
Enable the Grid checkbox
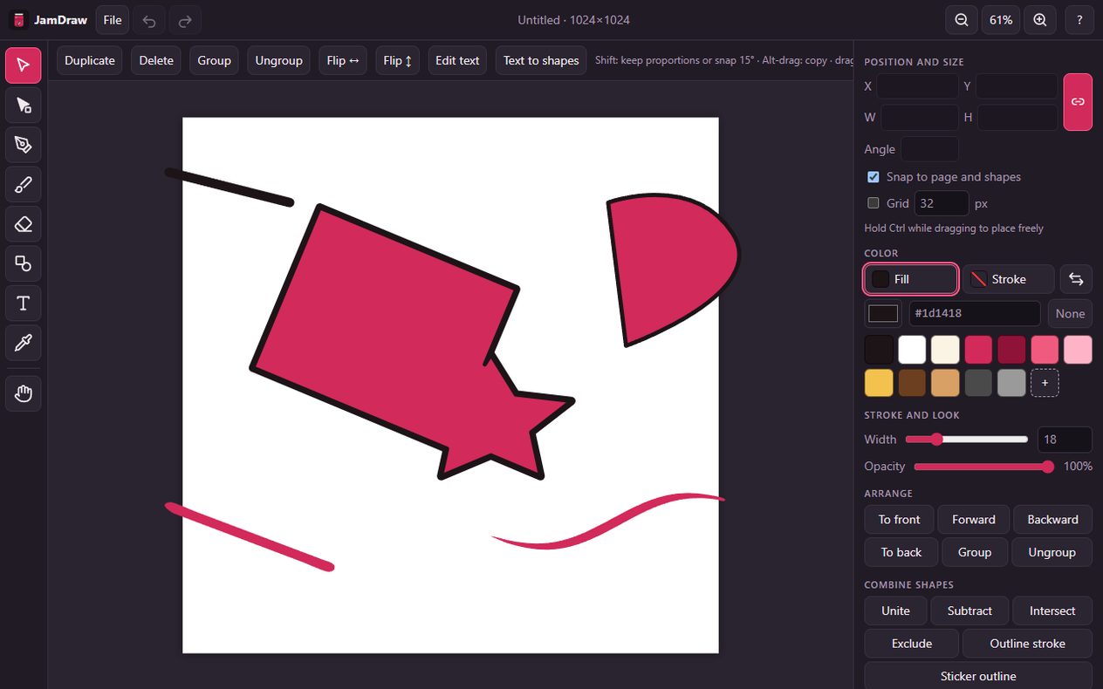pyautogui.click(x=873, y=203)
